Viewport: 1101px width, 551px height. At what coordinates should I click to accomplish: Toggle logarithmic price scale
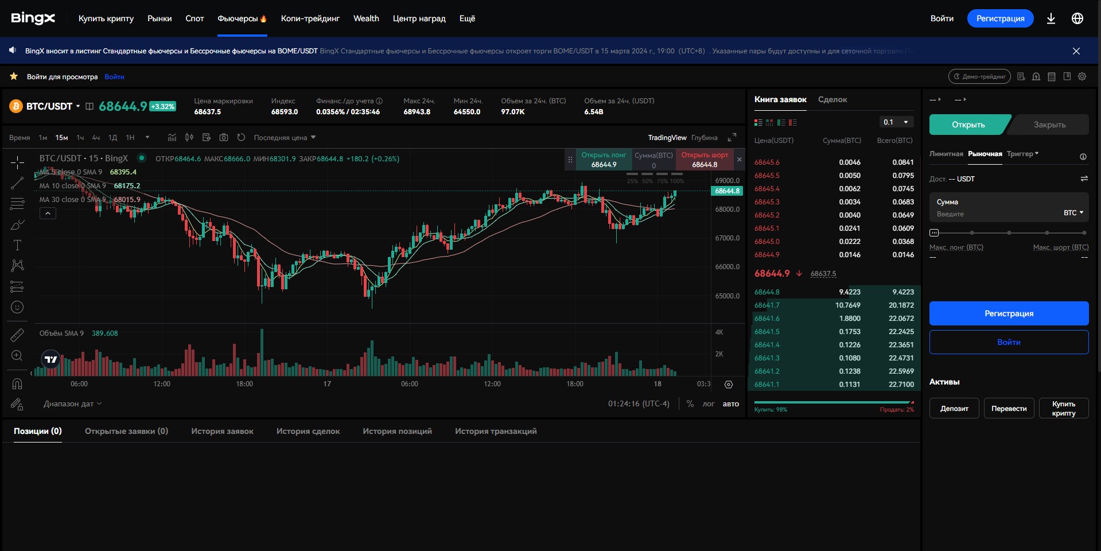709,404
